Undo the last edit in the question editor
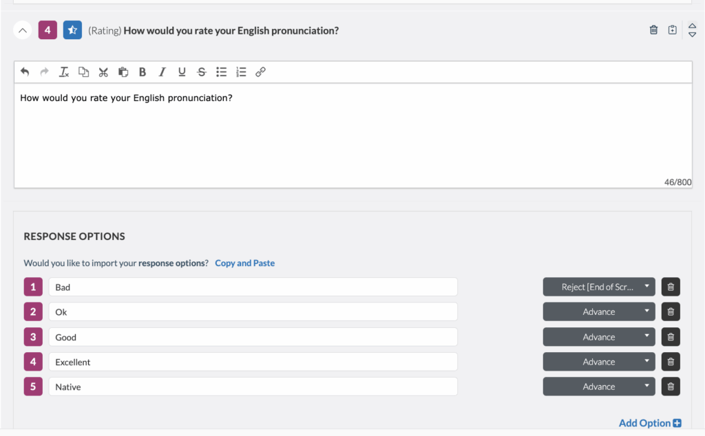This screenshot has width=705, height=436. [25, 72]
